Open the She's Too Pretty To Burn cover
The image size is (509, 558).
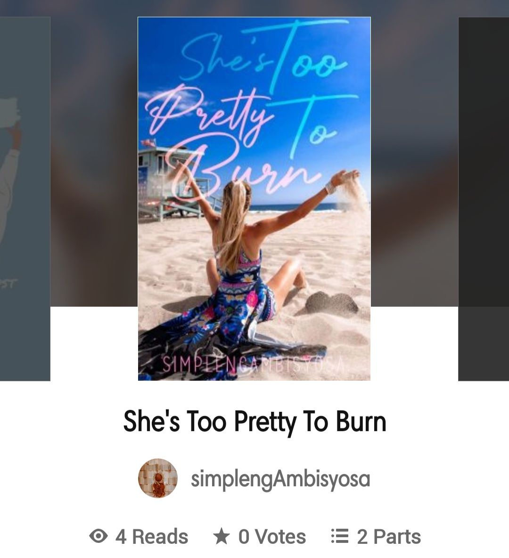tap(254, 198)
